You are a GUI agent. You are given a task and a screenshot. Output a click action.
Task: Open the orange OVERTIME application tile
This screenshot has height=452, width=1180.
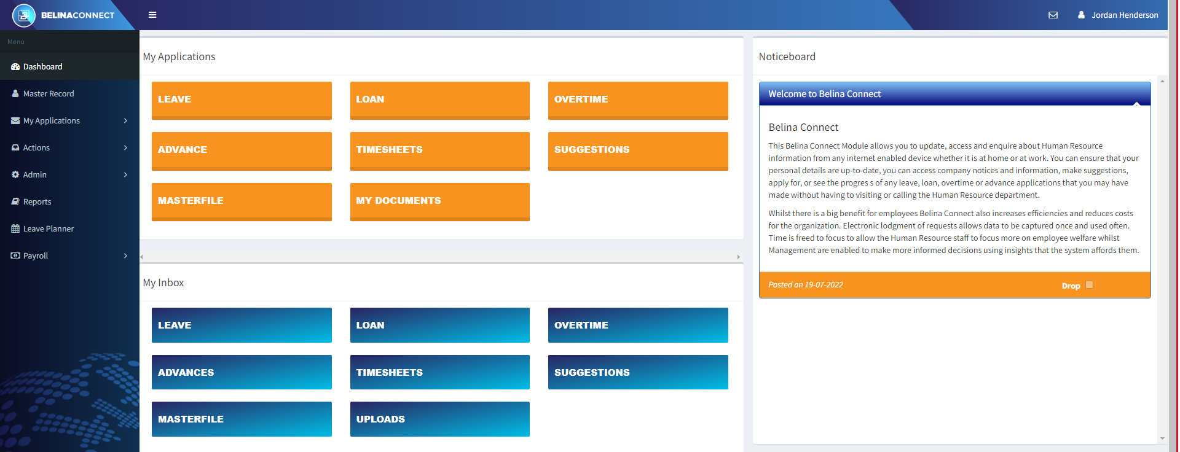tap(638, 100)
